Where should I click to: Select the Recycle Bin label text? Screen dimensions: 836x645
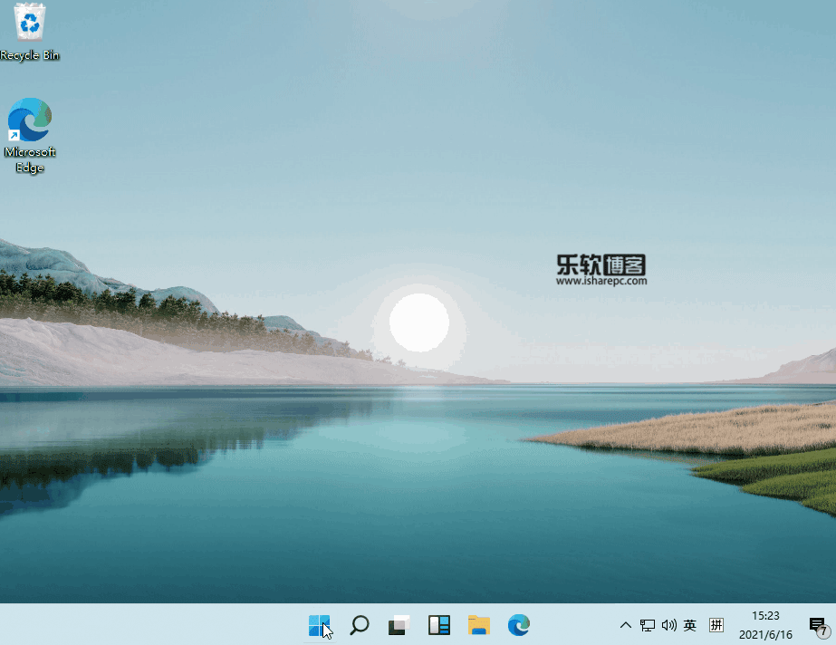pyautogui.click(x=29, y=54)
